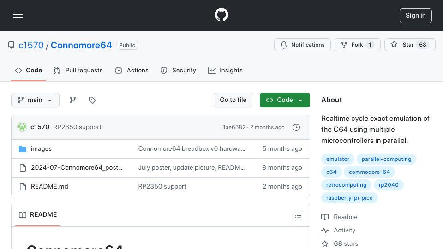Viewport: 443px width, 249px height.
Task: Open RP2350 support commit in README.md row
Action: point(162,187)
